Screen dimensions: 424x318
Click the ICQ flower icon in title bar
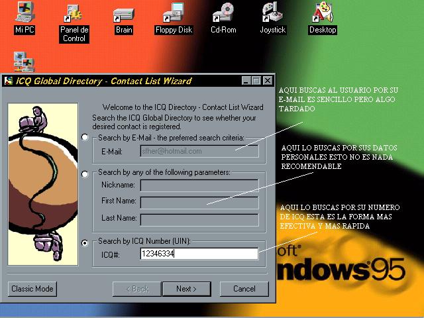[x=9, y=81]
